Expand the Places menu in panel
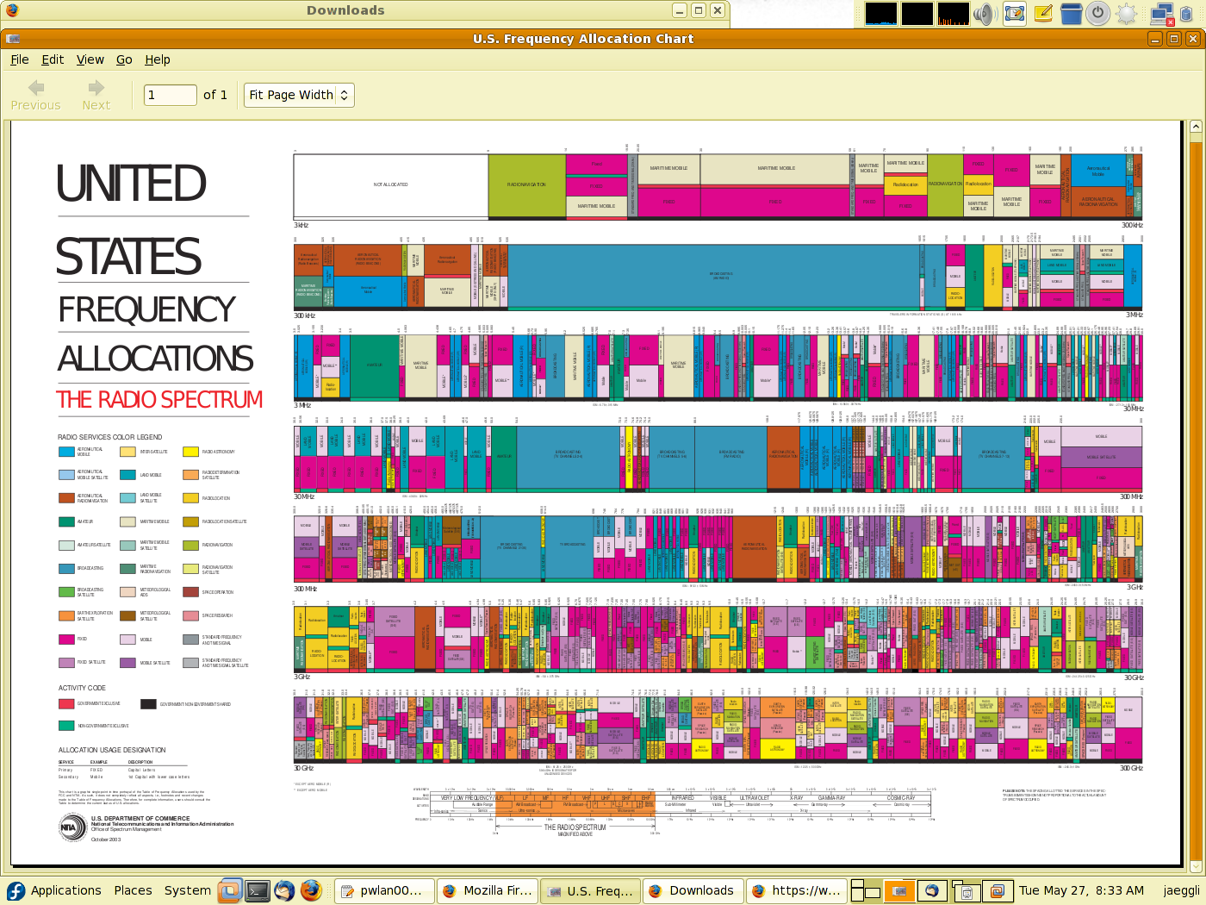 point(133,890)
